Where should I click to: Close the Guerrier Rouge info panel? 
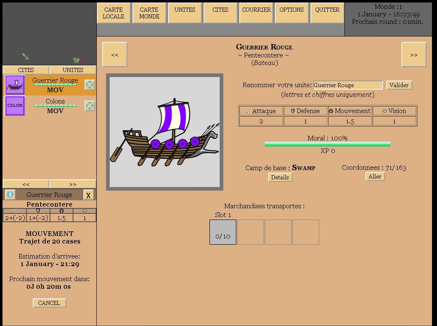pyautogui.click(x=88, y=195)
